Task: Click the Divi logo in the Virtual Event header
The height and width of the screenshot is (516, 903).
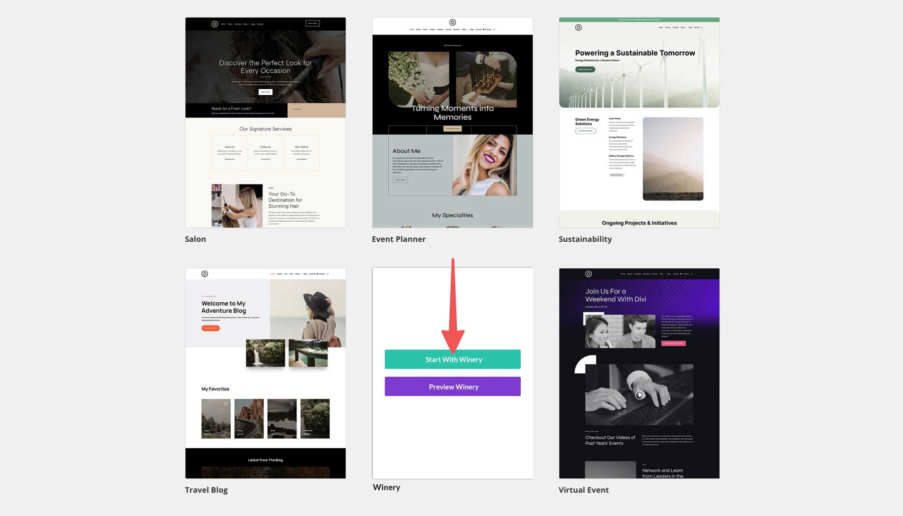Action: tap(589, 274)
